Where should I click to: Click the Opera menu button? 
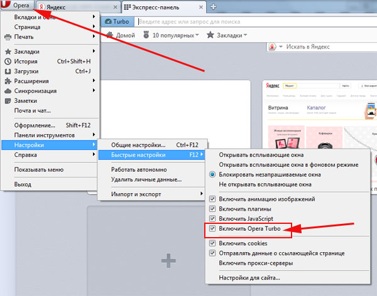pyautogui.click(x=18, y=6)
